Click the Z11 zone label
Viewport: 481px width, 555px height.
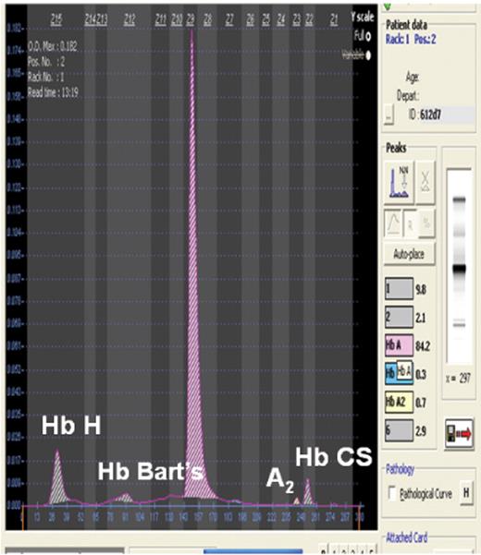coord(161,19)
